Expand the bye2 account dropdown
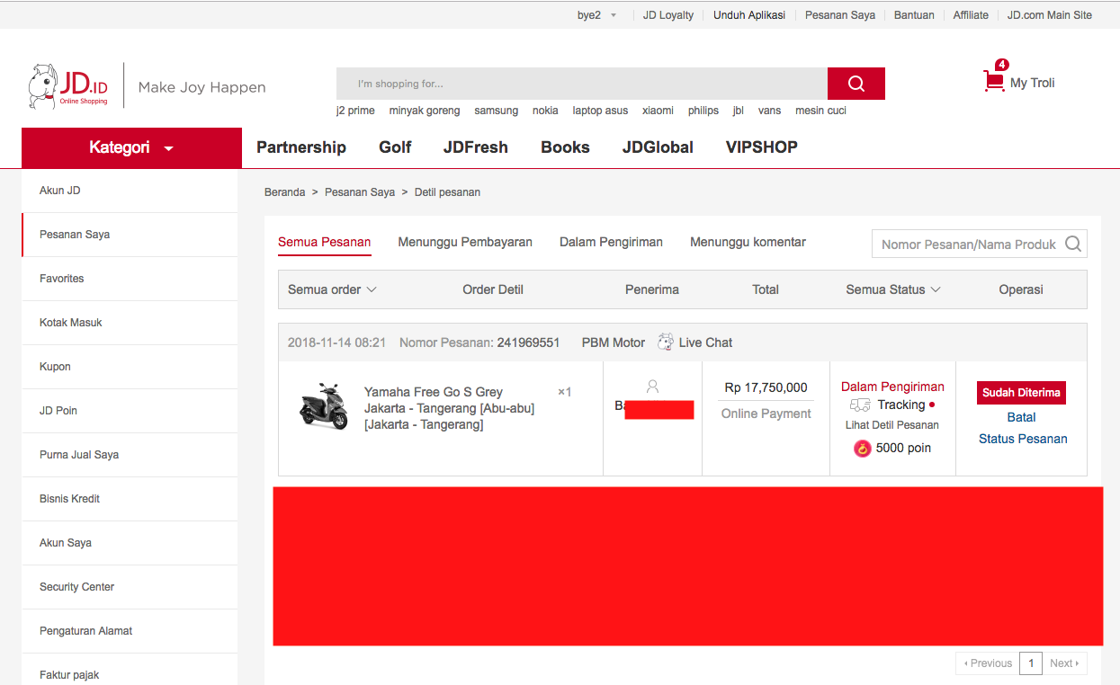The width and height of the screenshot is (1120, 685). [597, 15]
